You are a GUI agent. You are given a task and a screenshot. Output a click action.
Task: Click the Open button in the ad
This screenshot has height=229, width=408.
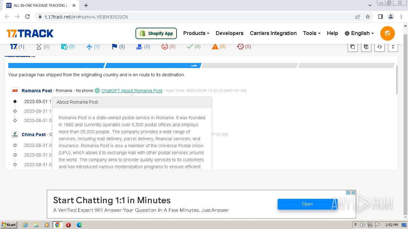(x=307, y=204)
